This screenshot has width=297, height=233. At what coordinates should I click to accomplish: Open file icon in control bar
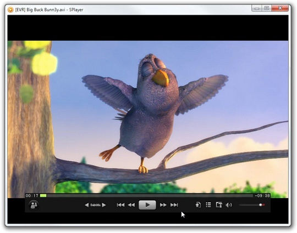198,205
